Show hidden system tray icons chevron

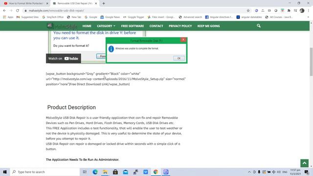[x=249, y=172]
